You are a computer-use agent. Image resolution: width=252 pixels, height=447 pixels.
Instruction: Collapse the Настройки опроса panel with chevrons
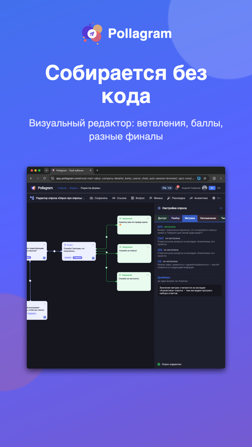pos(221,208)
